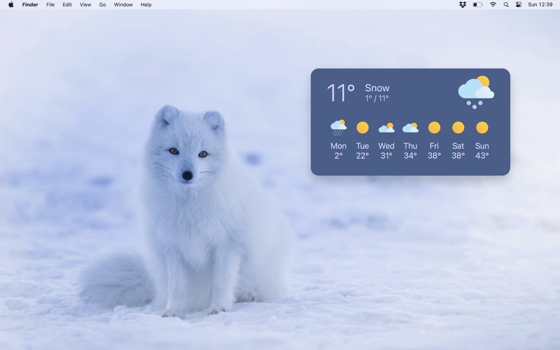The height and width of the screenshot is (350, 560).
Task: Select the Sun day label in widget
Action: pyautogui.click(x=482, y=146)
